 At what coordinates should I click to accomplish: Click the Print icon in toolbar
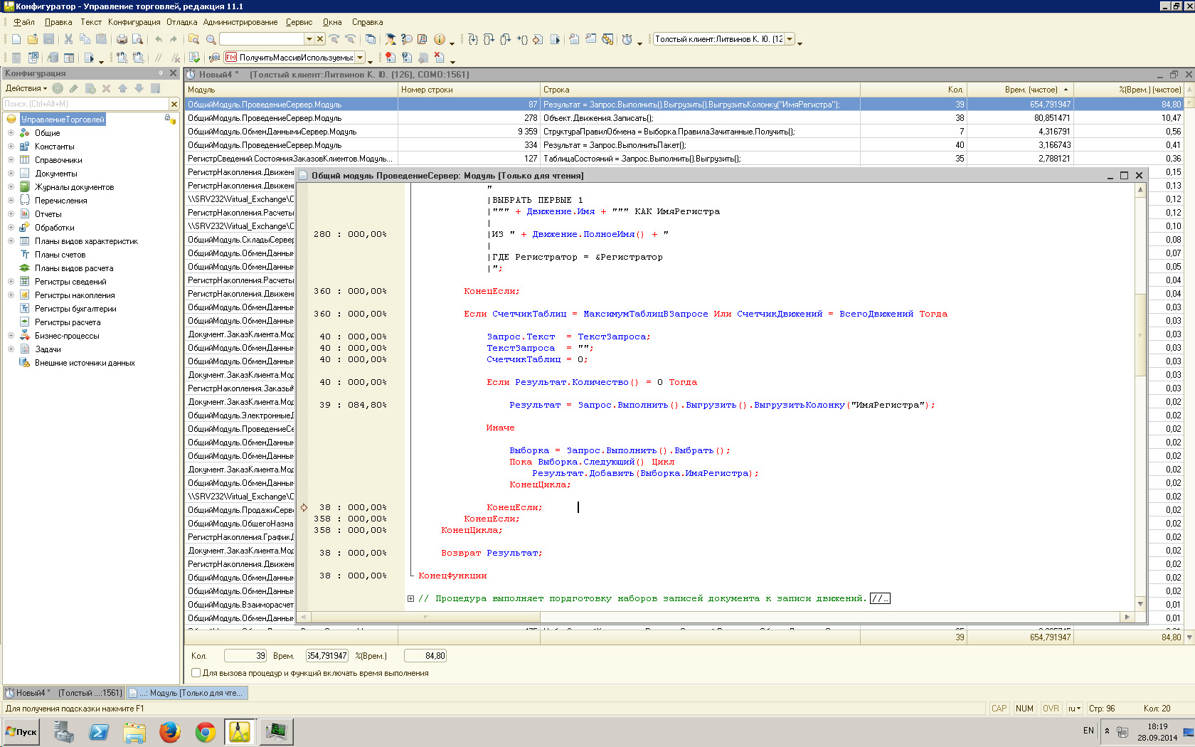point(122,39)
